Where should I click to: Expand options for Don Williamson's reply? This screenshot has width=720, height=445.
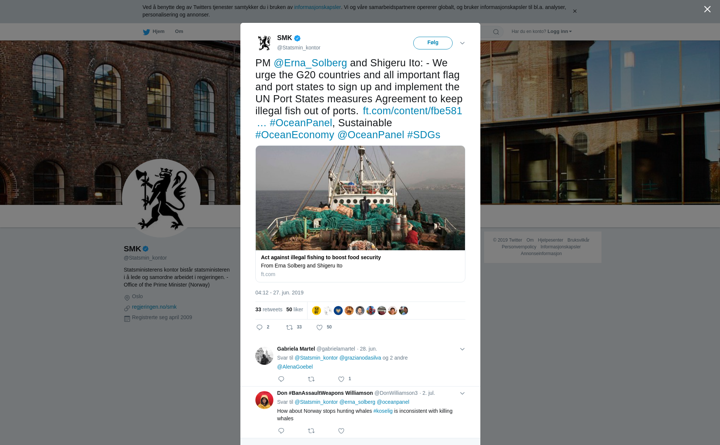[462, 393]
